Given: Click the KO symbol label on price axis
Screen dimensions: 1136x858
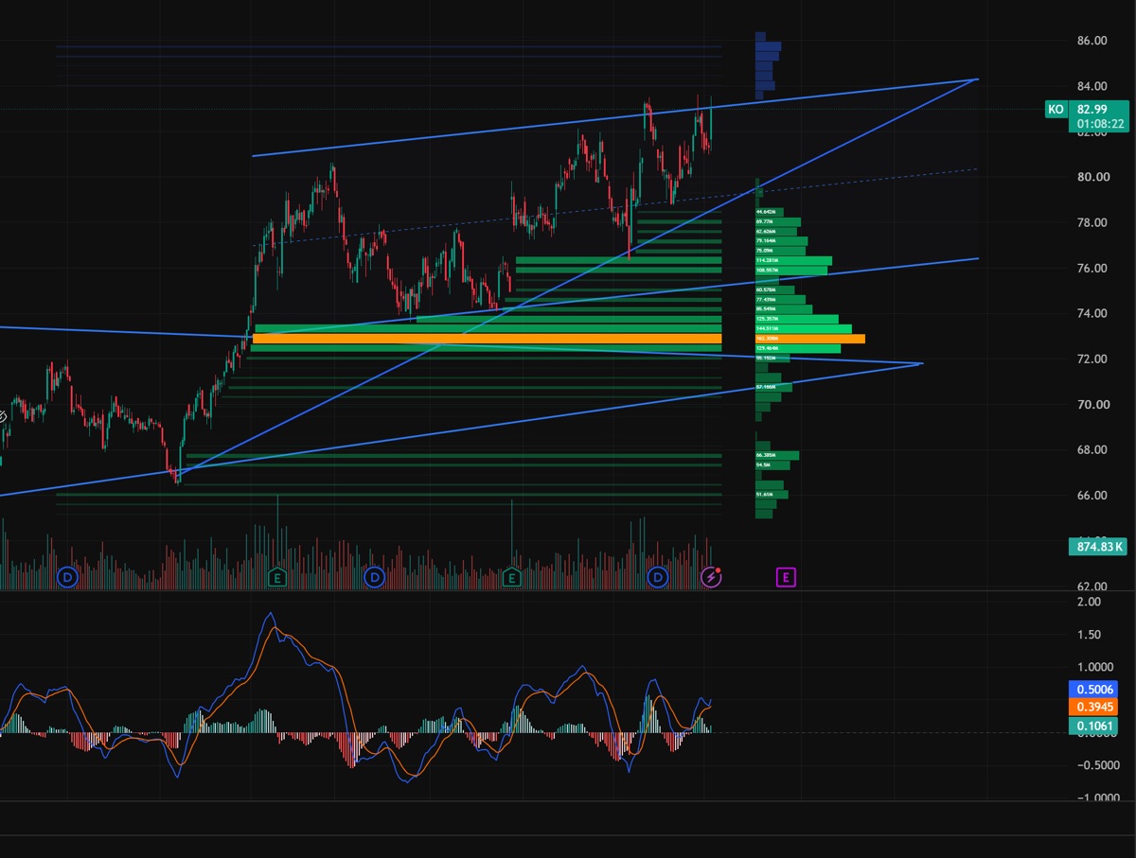Looking at the screenshot, I should pos(1056,110).
